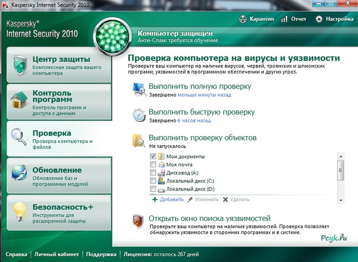The width and height of the screenshot is (358, 262).
Task: Open Карантин from the top bar
Action: [x=262, y=19]
